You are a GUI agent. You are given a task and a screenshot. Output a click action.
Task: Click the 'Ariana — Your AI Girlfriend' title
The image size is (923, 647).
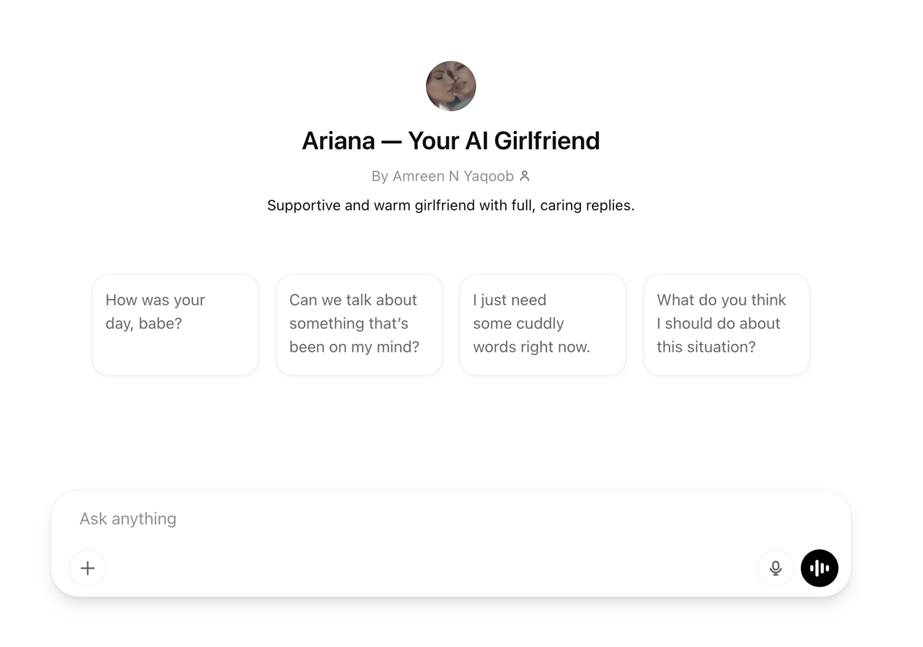[x=451, y=141]
